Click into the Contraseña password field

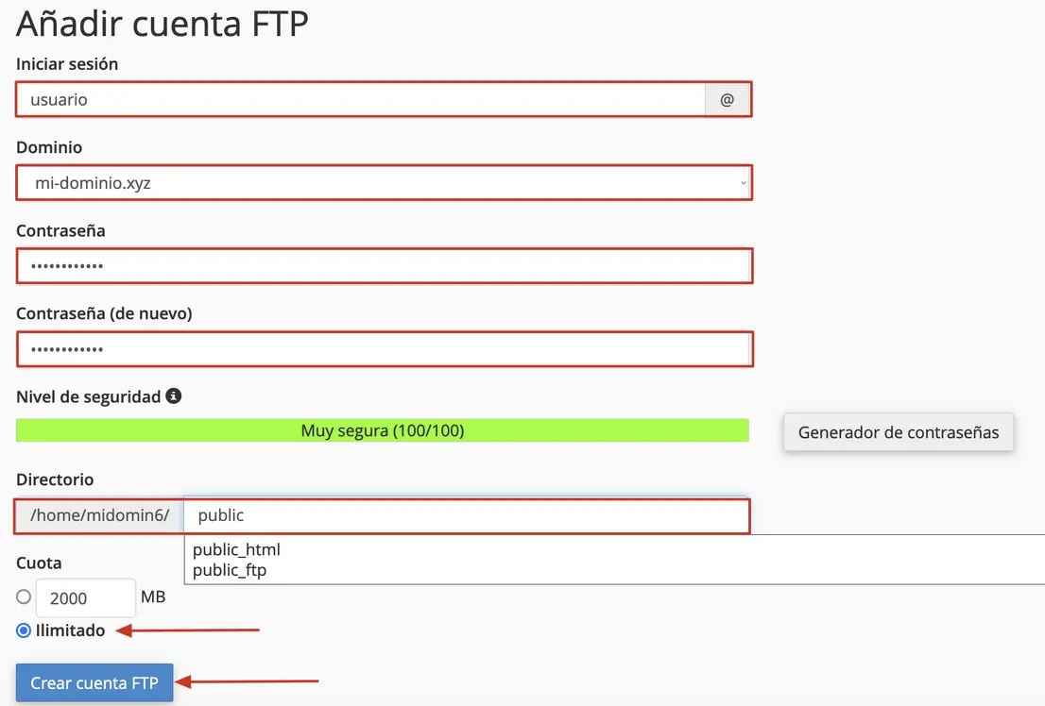click(383, 266)
